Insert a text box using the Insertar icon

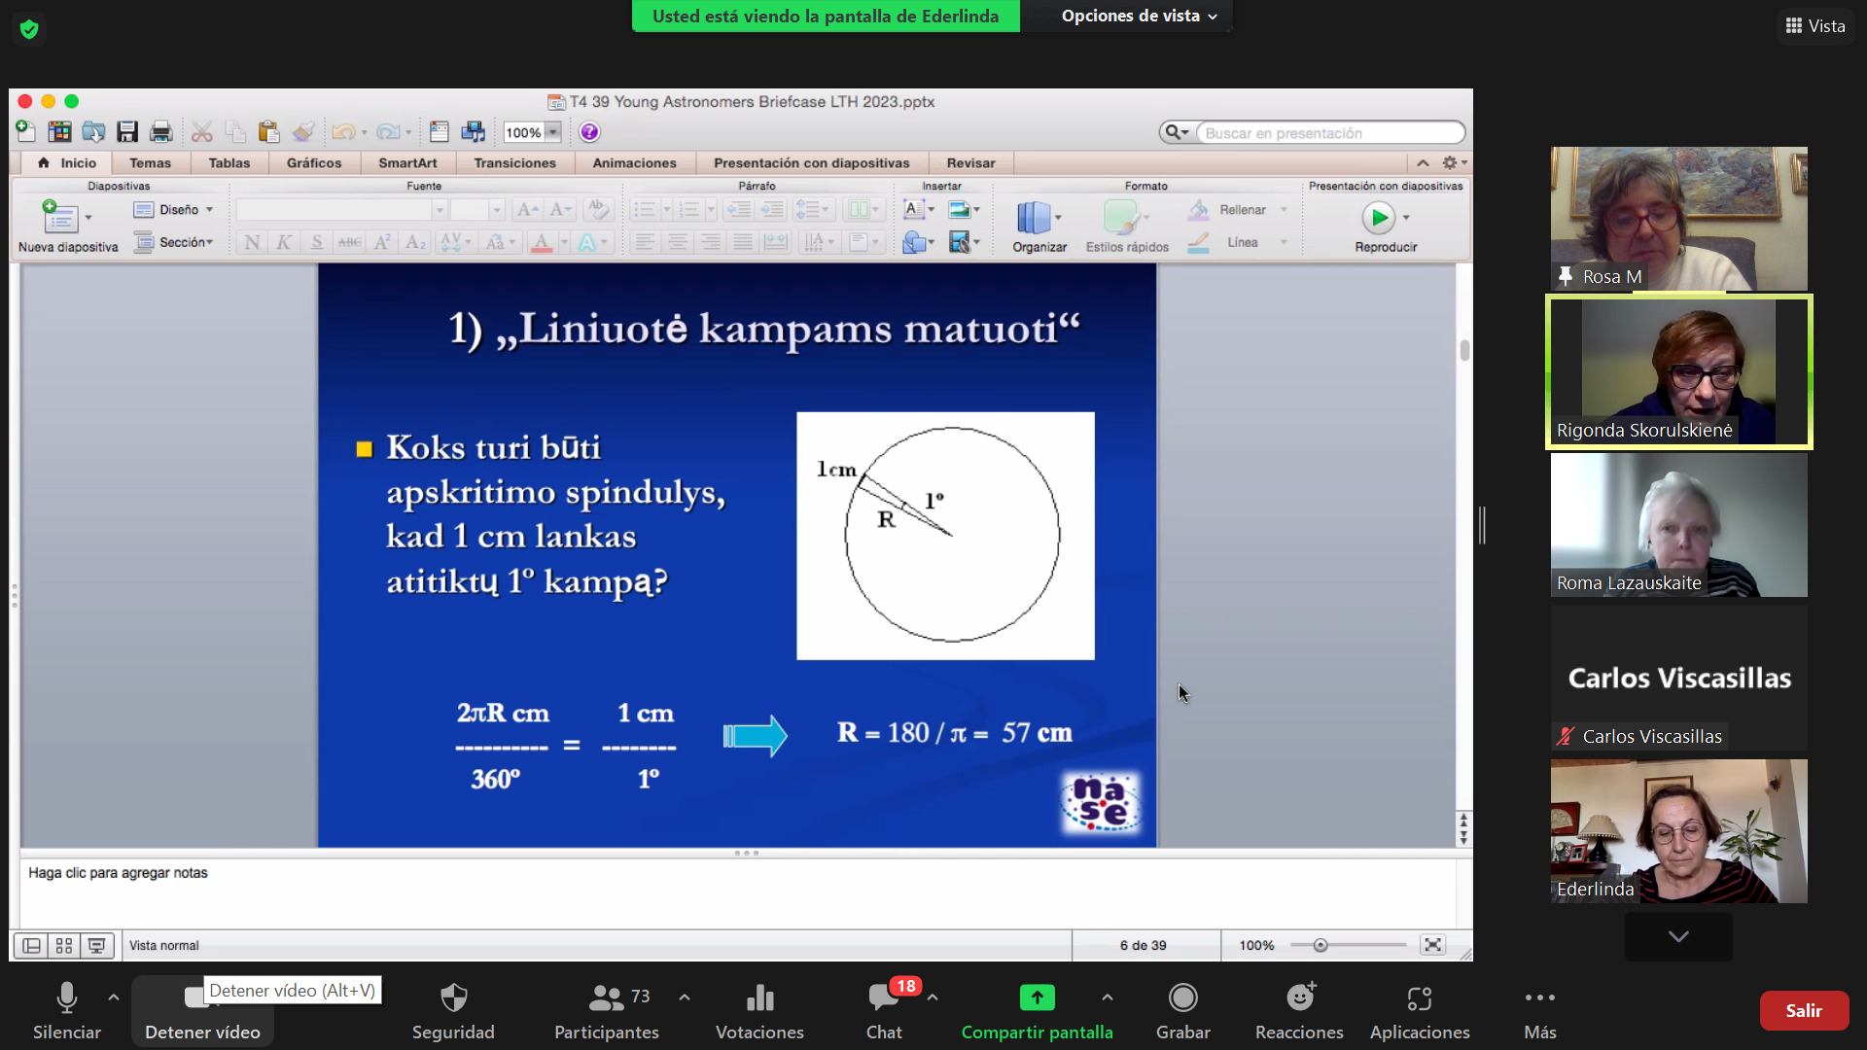pos(913,209)
